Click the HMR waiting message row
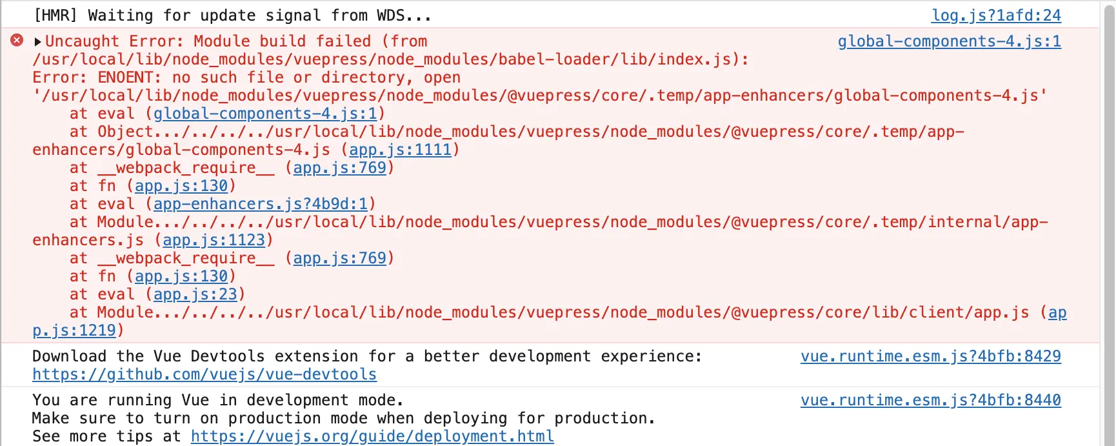 pos(548,15)
